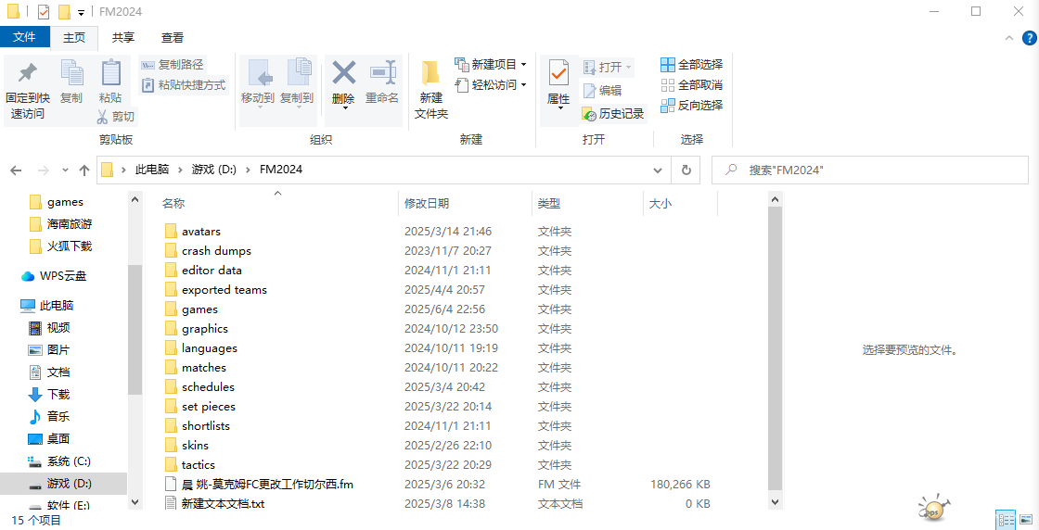Click the 固定到快速访问 pin icon
Viewport: 1039px width, 530px height.
(x=27, y=73)
